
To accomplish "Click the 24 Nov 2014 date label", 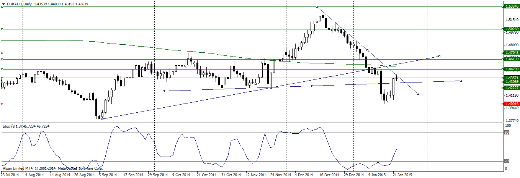I will point(280,175).
